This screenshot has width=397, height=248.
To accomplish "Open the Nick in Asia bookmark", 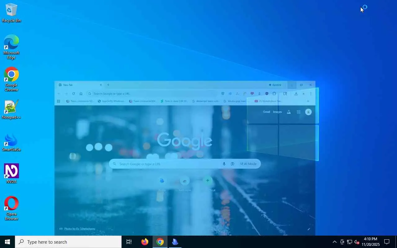I will coord(174,101).
